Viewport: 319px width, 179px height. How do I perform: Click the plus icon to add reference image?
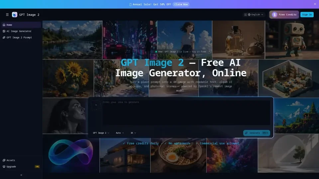96,105
